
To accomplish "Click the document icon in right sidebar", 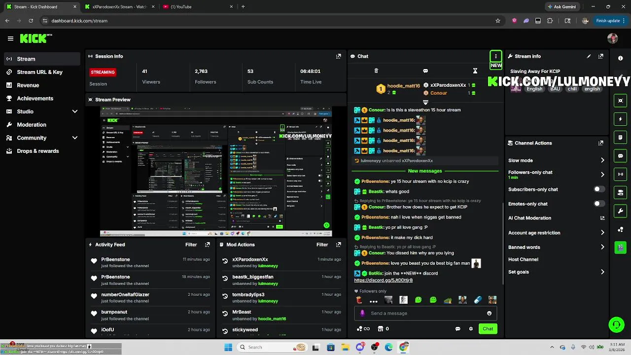I will (620, 138).
